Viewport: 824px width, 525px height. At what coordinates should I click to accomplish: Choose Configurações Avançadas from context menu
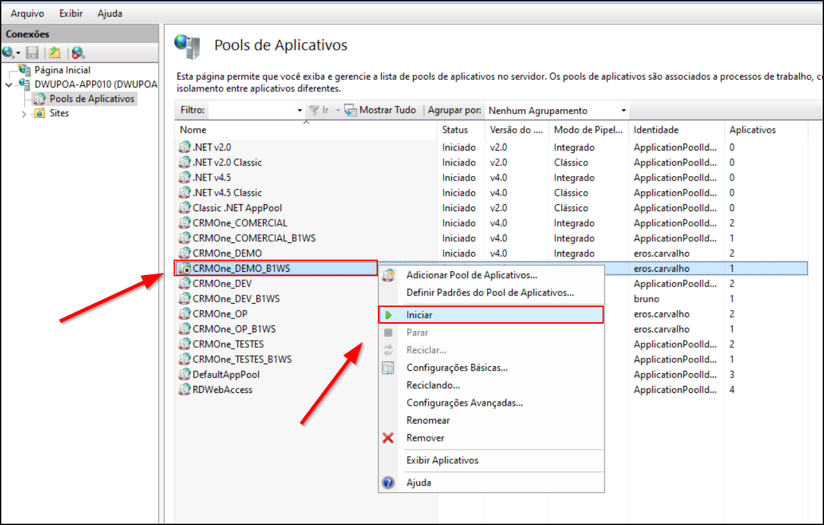[x=465, y=403]
